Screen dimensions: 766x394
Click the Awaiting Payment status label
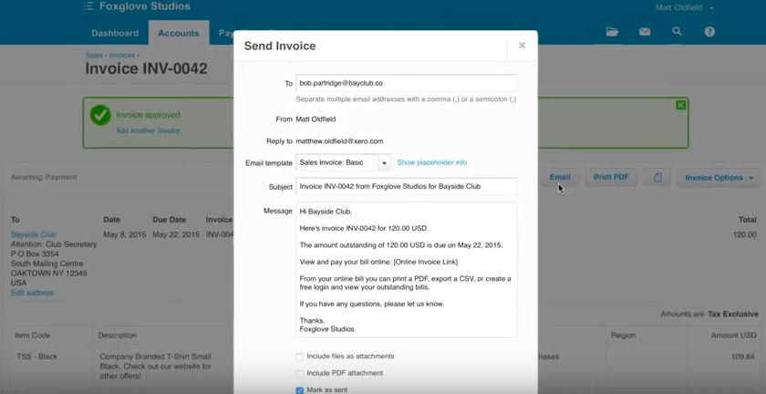(44, 177)
